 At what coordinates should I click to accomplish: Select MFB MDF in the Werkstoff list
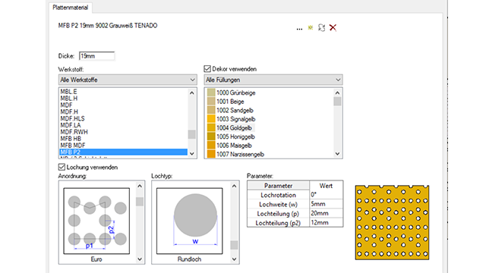click(73, 146)
